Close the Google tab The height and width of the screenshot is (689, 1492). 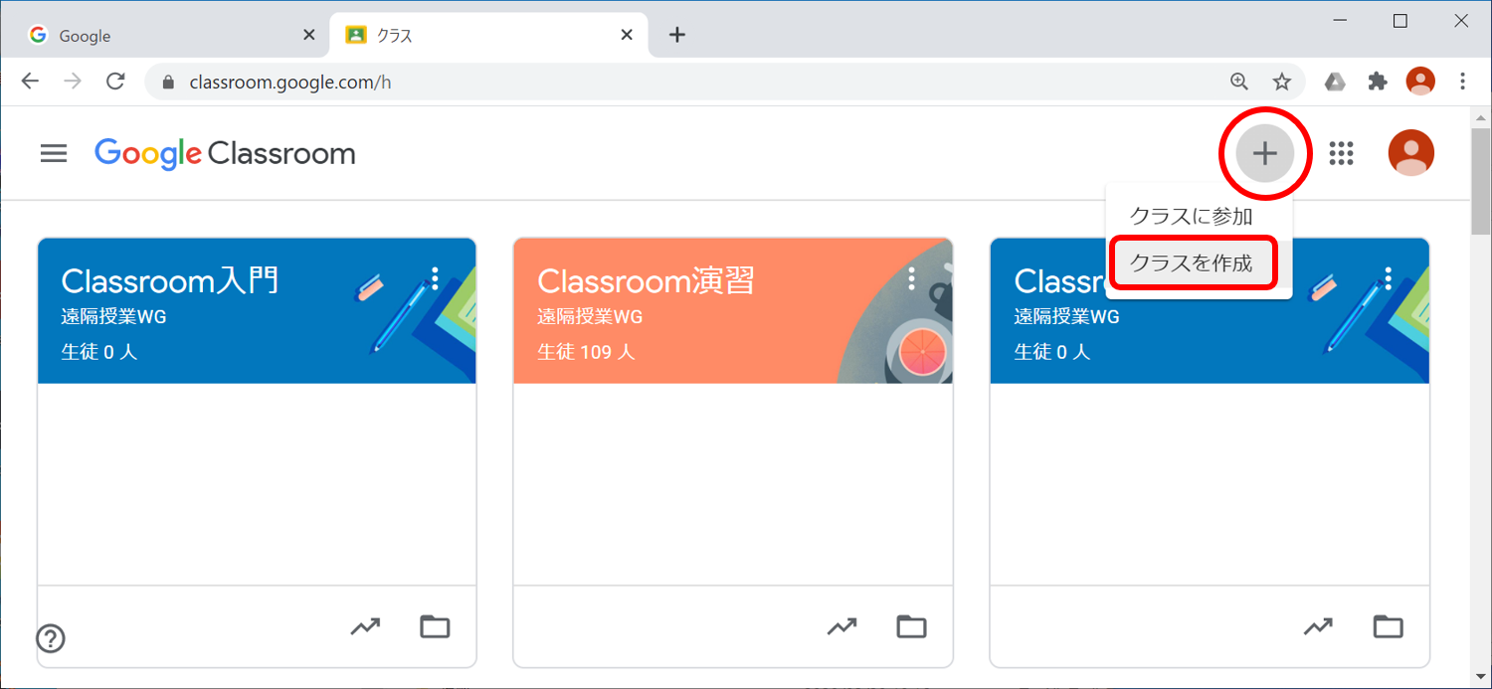(x=308, y=35)
